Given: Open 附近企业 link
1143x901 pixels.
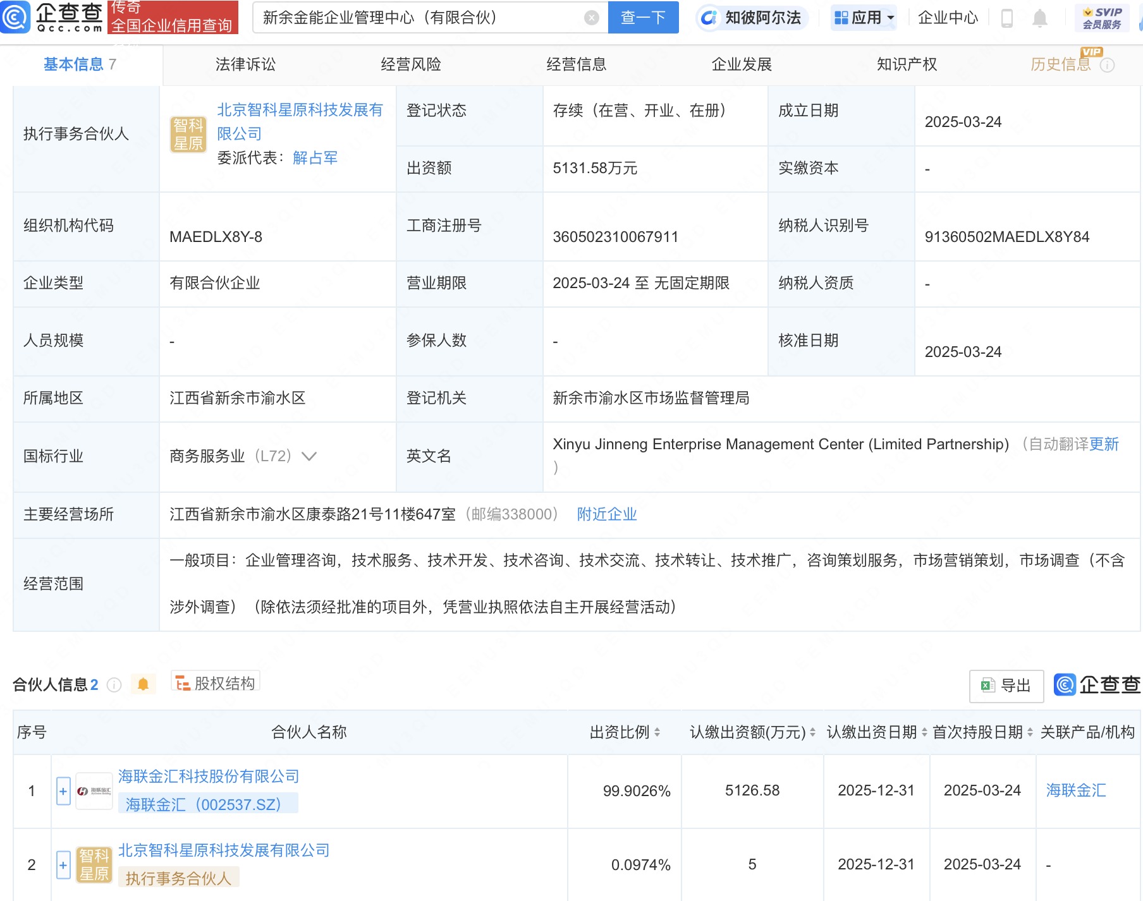Looking at the screenshot, I should 607,514.
